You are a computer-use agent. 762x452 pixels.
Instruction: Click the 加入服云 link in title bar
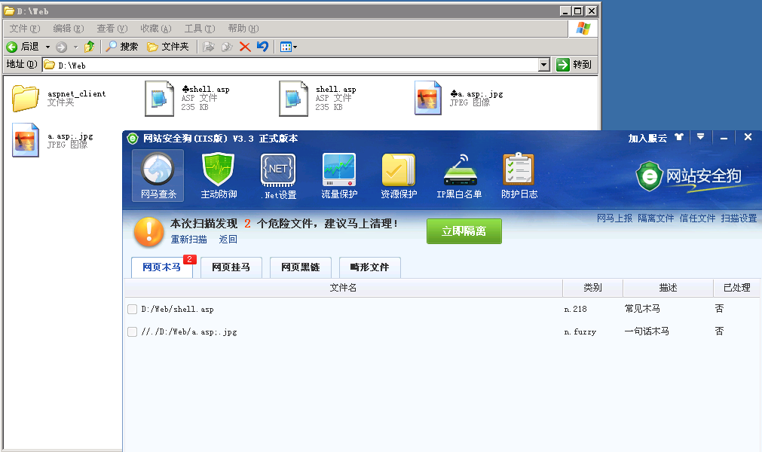(647, 139)
